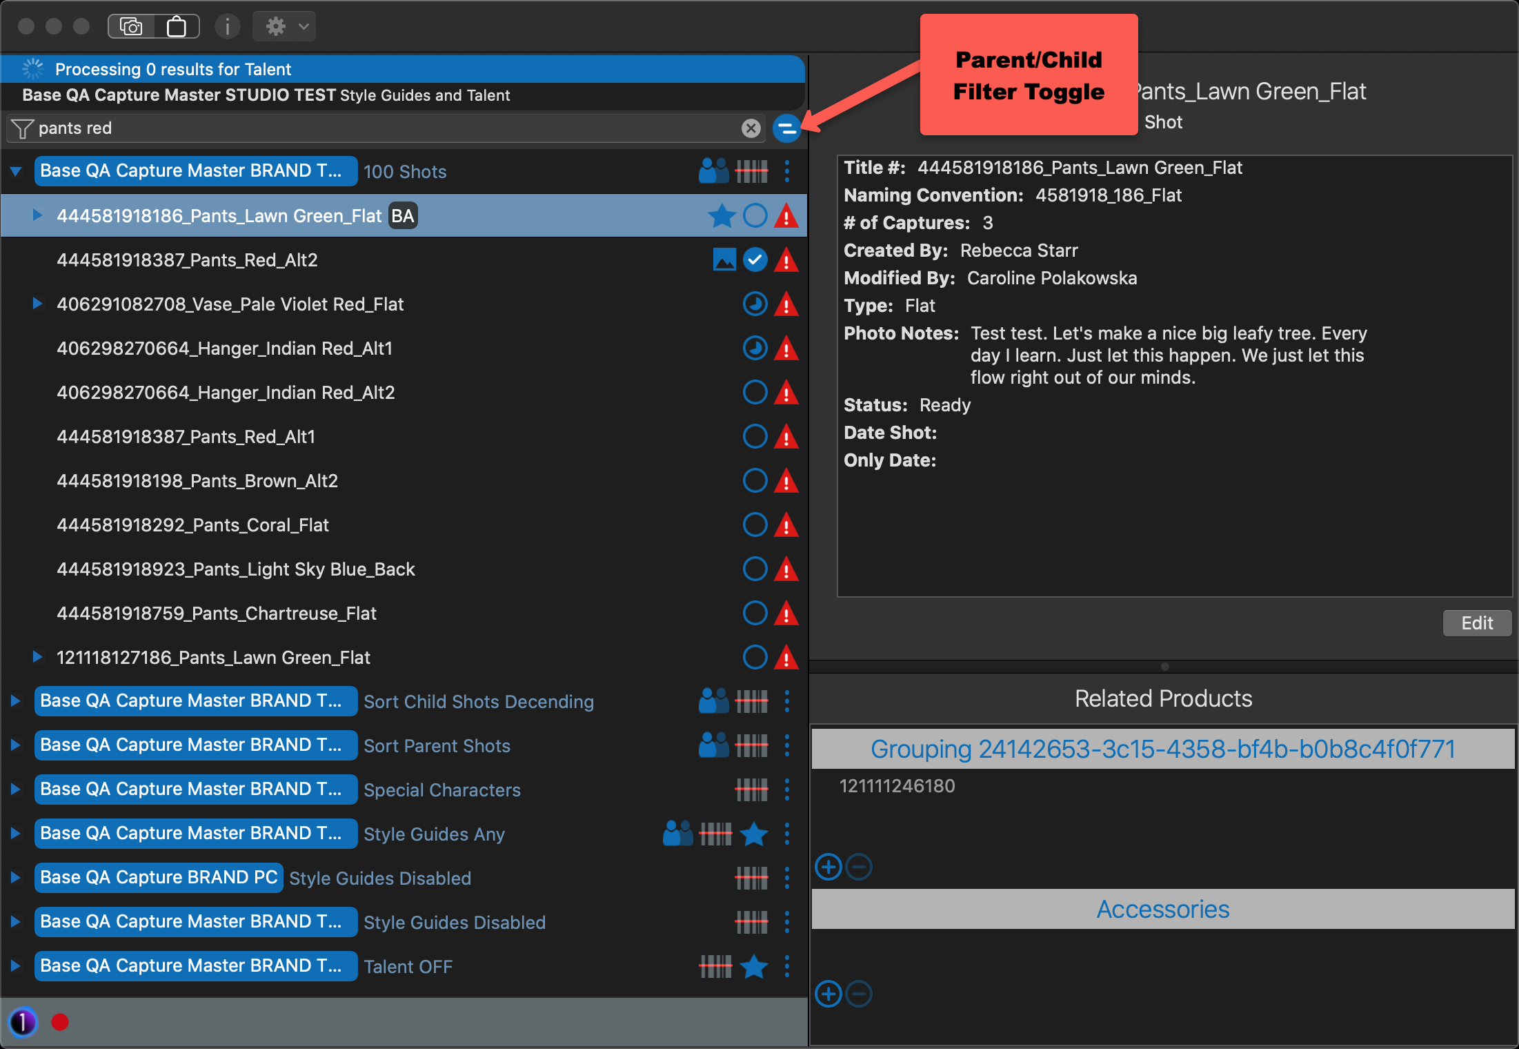Click the shopping bag icon in toolbar
The width and height of the screenshot is (1519, 1049).
coord(177,26)
